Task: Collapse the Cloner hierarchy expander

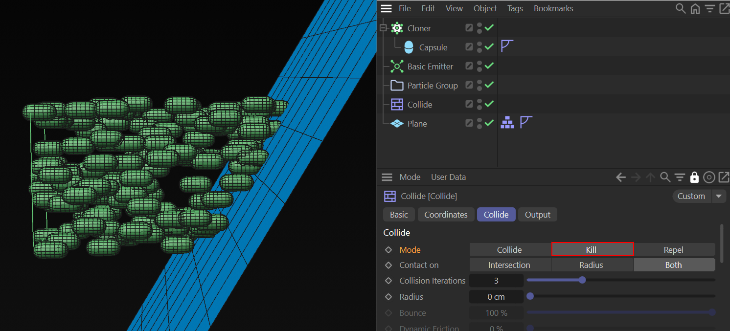Action: [x=383, y=28]
